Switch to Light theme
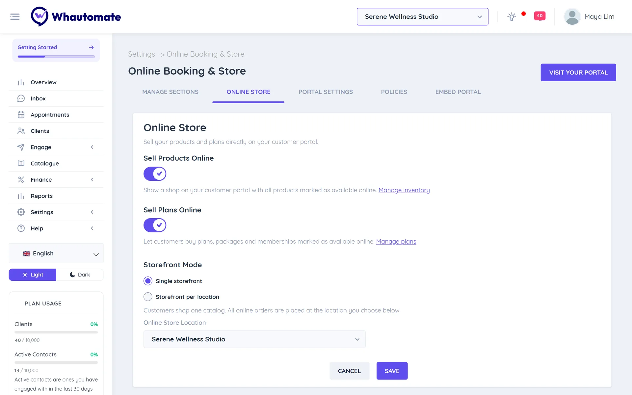The height and width of the screenshot is (395, 632). click(x=33, y=275)
